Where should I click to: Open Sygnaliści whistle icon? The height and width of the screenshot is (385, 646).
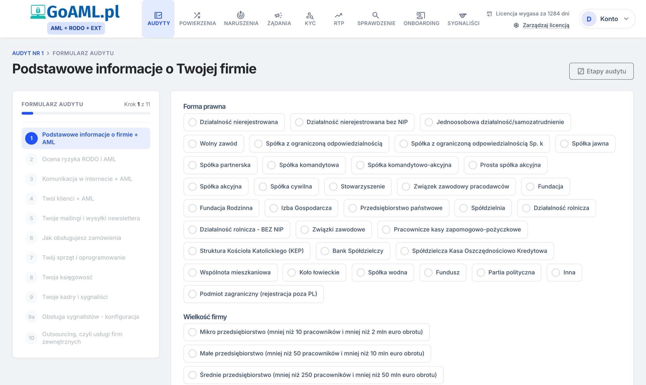click(x=463, y=15)
